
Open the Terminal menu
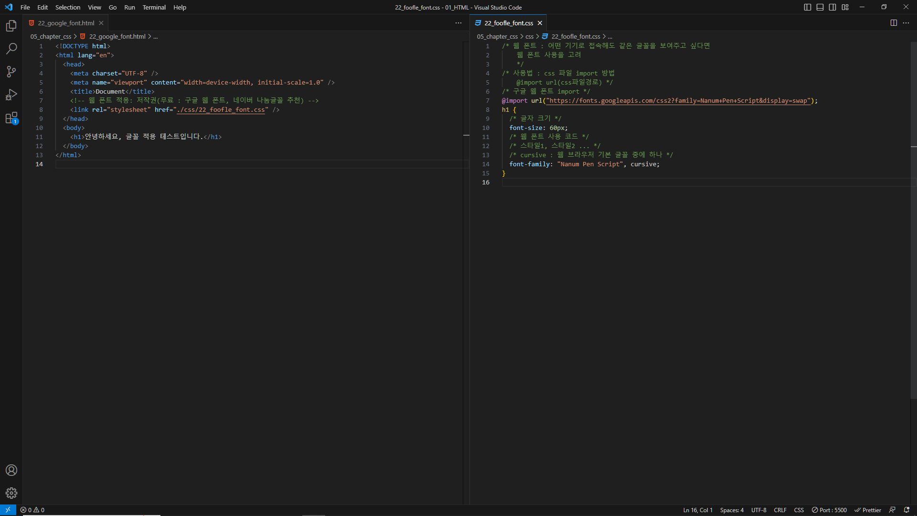coord(154,7)
